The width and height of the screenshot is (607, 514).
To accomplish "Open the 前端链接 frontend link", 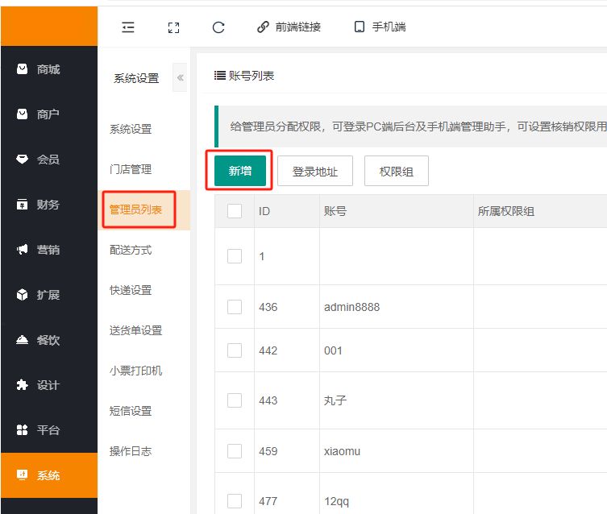I will click(289, 27).
